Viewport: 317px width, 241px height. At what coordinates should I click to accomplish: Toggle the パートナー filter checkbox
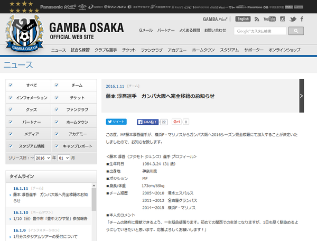tap(11, 122)
